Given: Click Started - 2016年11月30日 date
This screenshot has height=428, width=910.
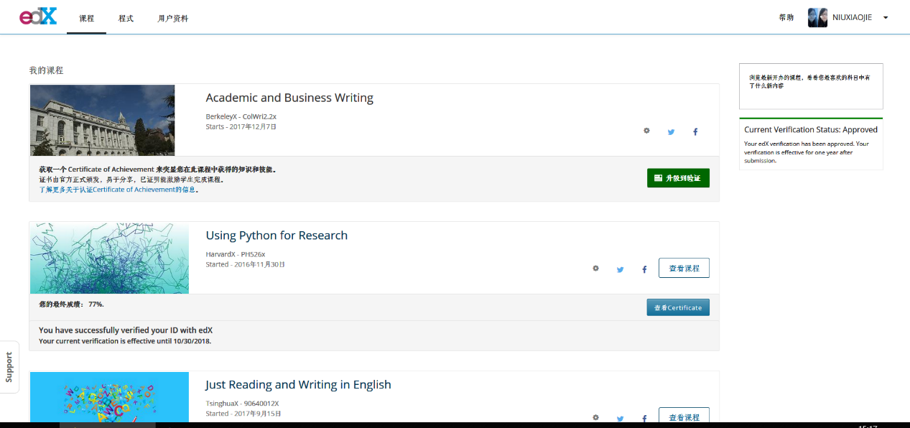Looking at the screenshot, I should [x=245, y=264].
